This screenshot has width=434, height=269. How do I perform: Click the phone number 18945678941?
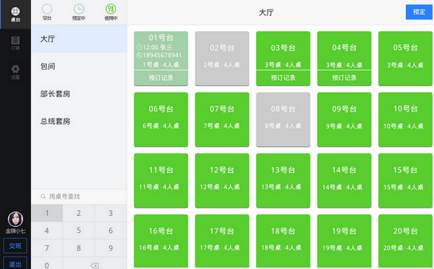162,56
